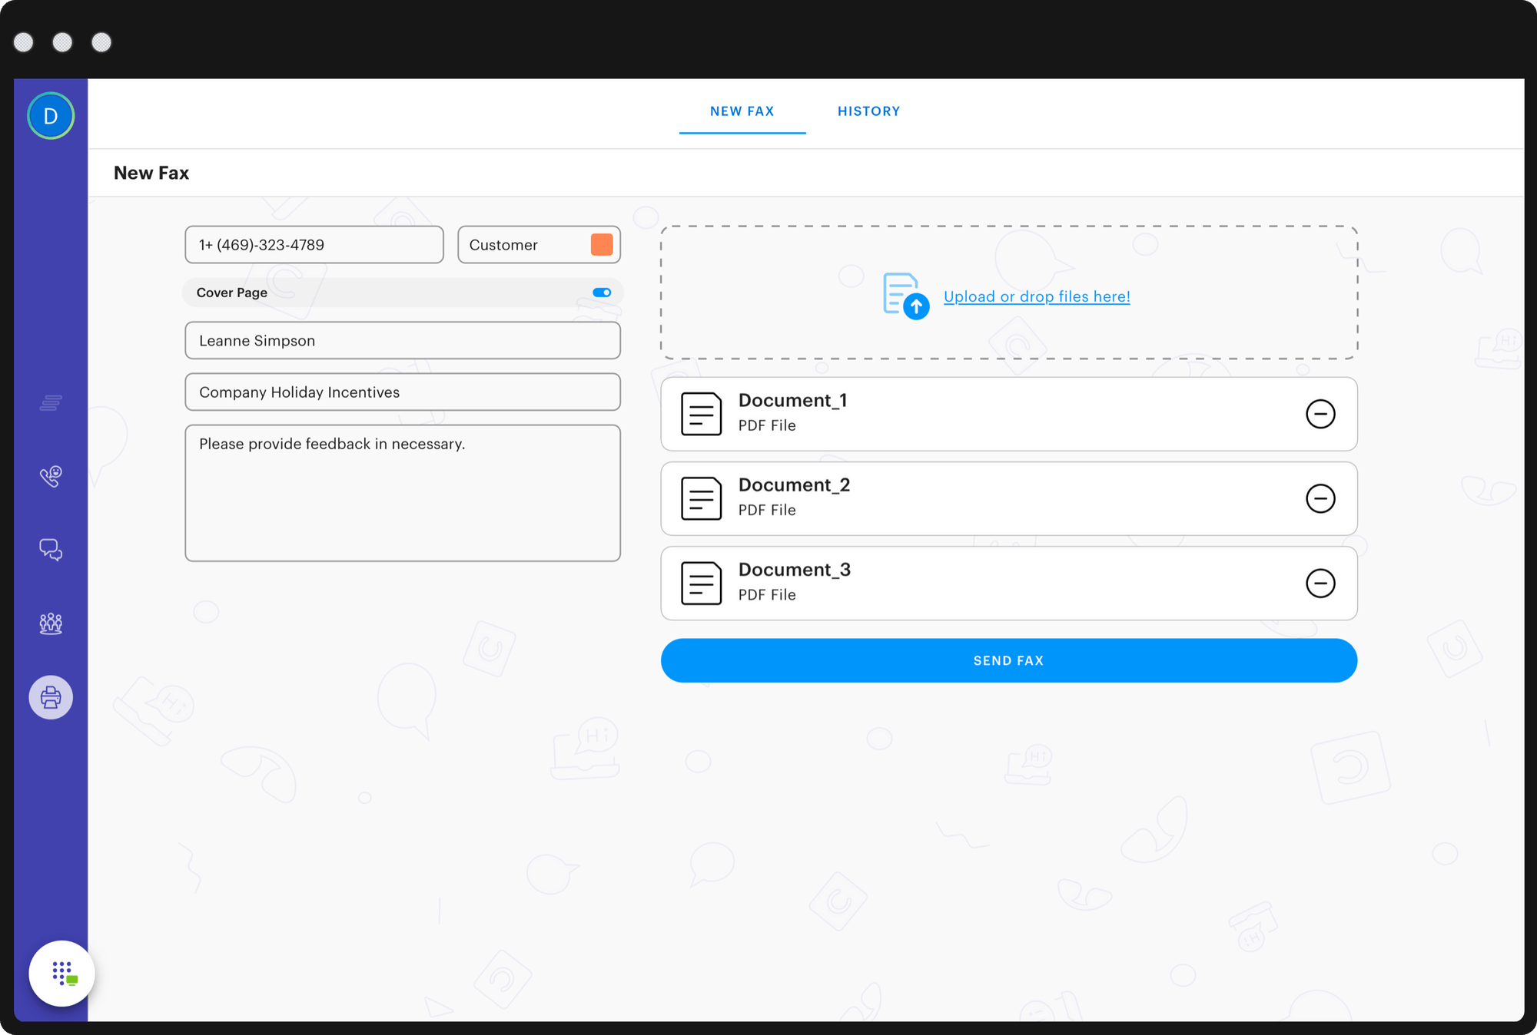Remove Document_1 from fax attachments
1537x1035 pixels.
pos(1320,414)
